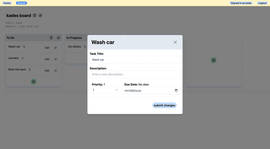
Task: Close the Wash car dialog
Action: (x=175, y=42)
